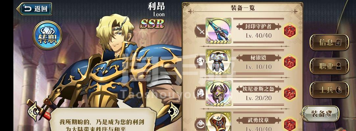Screen dimensions: 356x131
Task: Show the previous hero with left arrow
Action: tap(33, 111)
